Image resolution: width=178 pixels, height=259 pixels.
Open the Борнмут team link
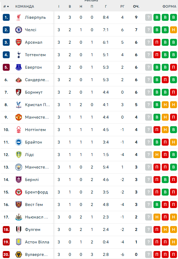(34, 92)
